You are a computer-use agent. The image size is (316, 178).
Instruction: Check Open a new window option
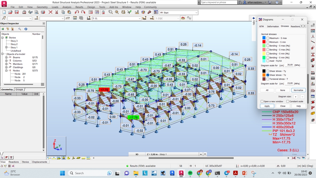coord(262,101)
